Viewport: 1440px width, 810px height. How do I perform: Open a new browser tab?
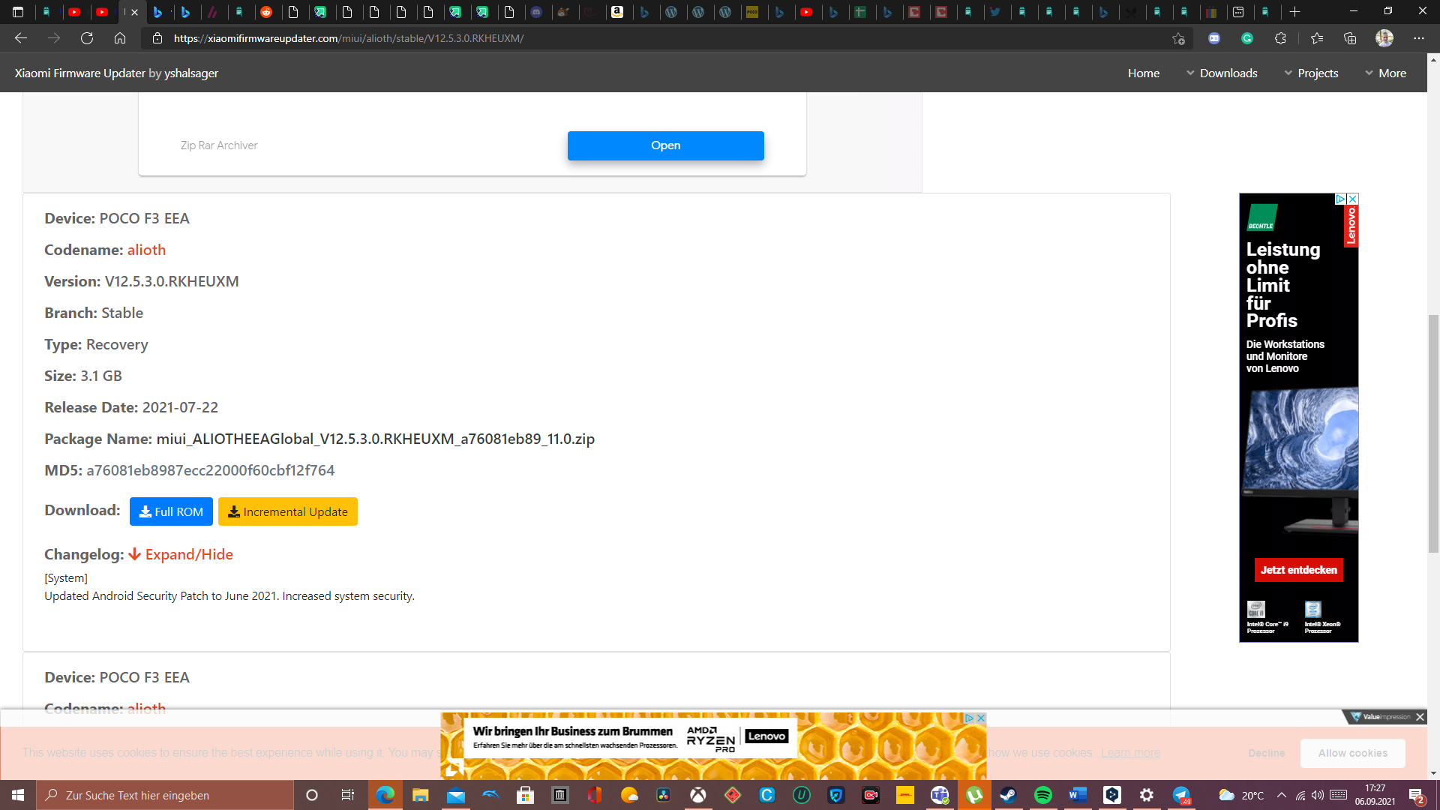1294,12
